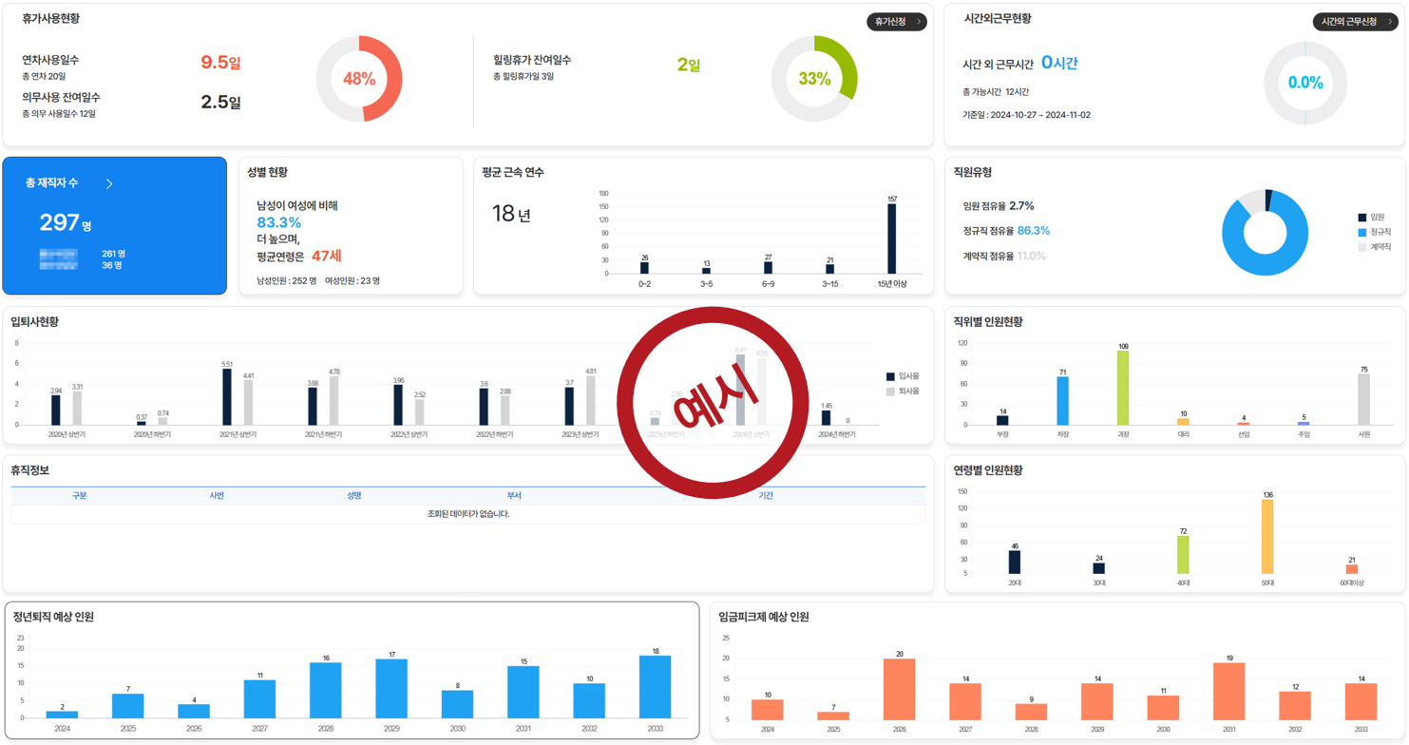The height and width of the screenshot is (745, 1409).
Task: Click the 정규직 legend color swatch
Action: [x=1361, y=232]
